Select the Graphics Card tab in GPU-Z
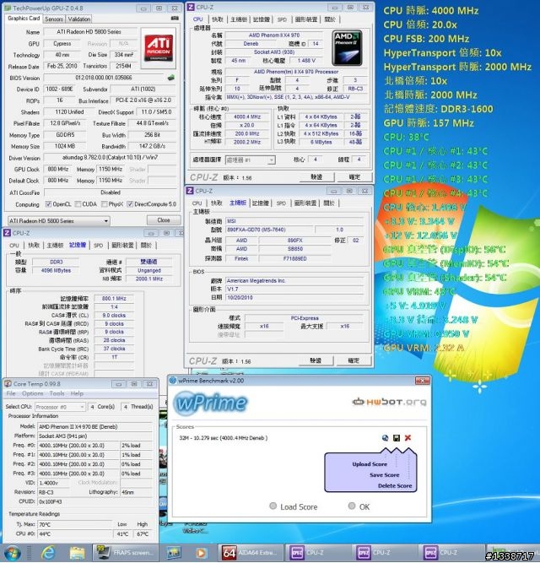The width and height of the screenshot is (540, 563). coord(24,19)
